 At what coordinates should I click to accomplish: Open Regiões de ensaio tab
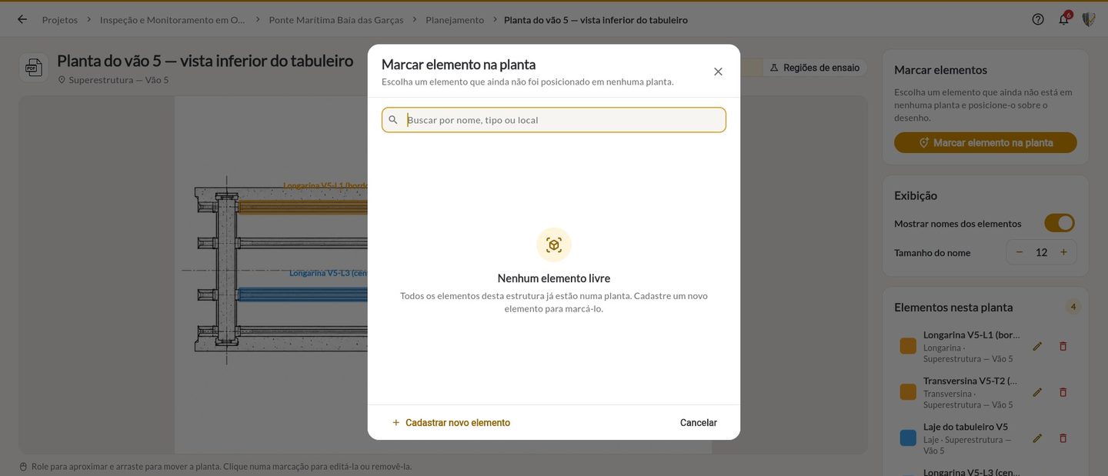tap(815, 68)
